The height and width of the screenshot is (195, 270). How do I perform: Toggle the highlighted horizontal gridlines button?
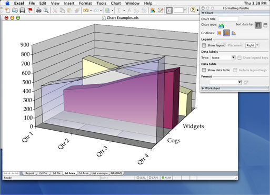point(226,33)
